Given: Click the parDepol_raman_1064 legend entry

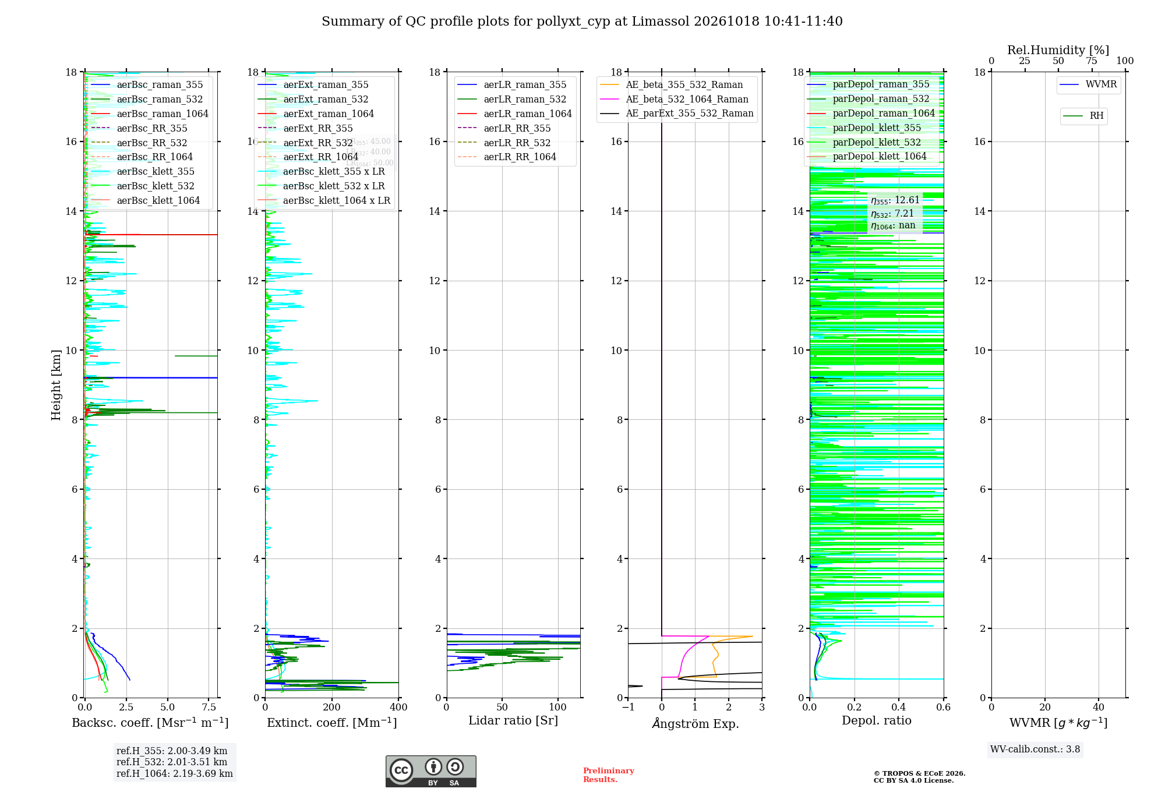Looking at the screenshot, I should (871, 114).
